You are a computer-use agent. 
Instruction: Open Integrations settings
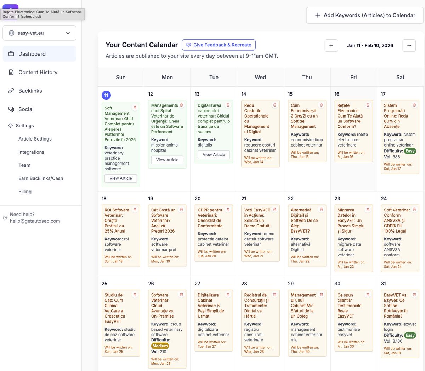pyautogui.click(x=31, y=152)
